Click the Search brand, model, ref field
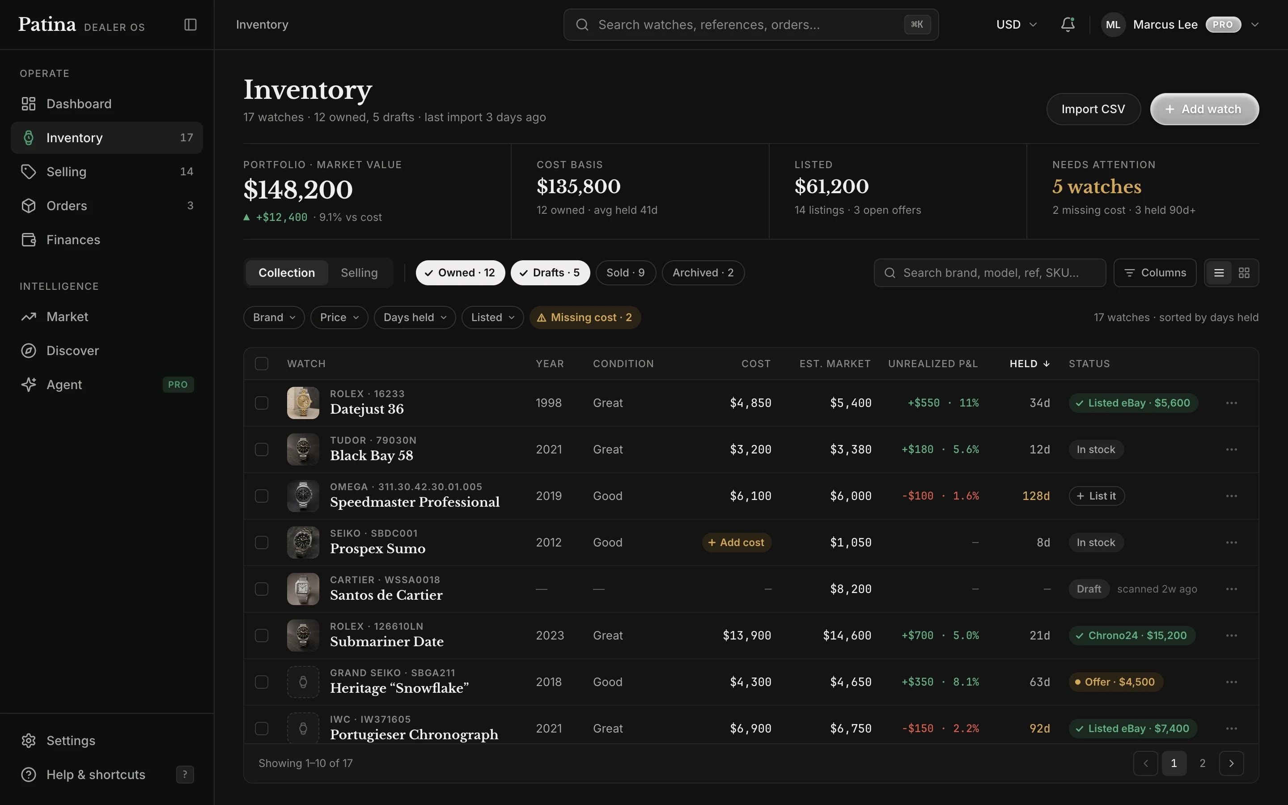This screenshot has height=805, width=1288. point(989,273)
